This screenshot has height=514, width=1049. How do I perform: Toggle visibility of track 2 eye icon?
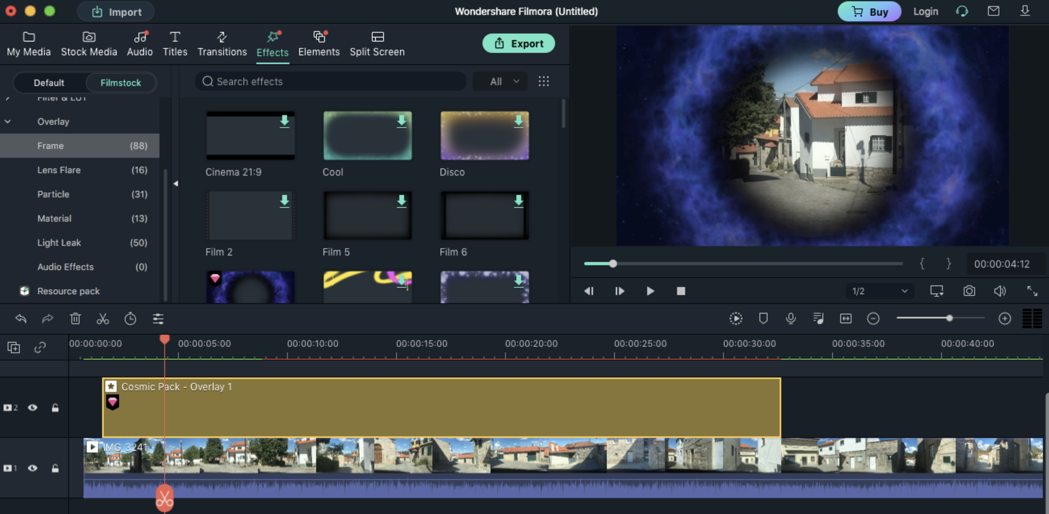[x=32, y=408]
